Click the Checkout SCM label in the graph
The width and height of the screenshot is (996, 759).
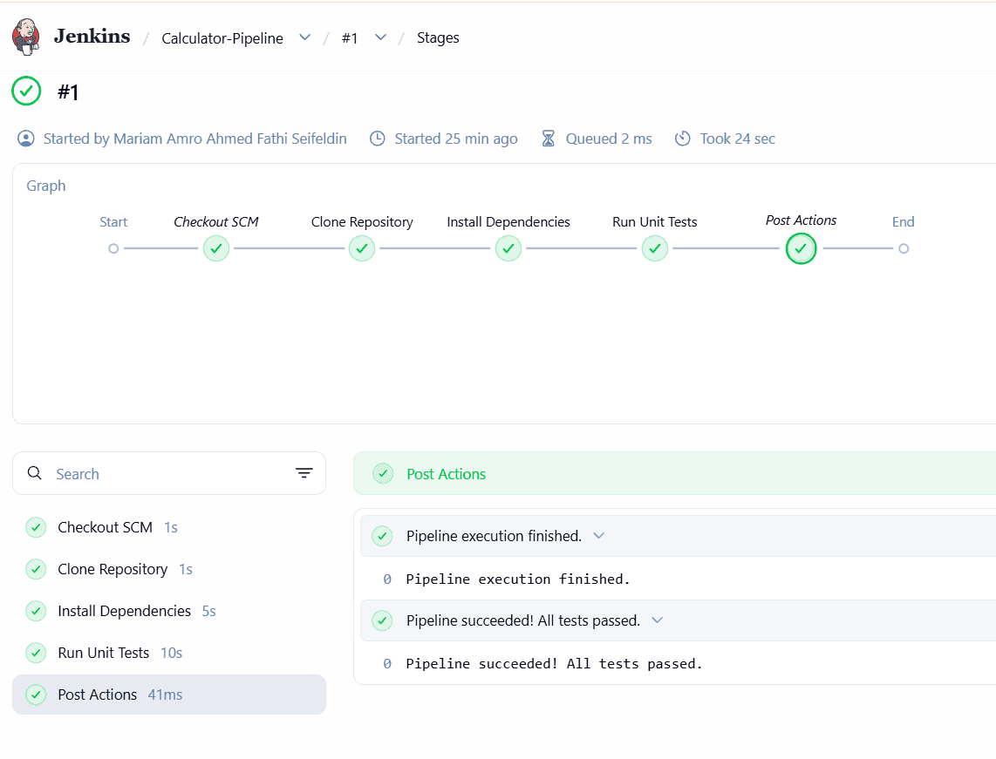pos(216,221)
